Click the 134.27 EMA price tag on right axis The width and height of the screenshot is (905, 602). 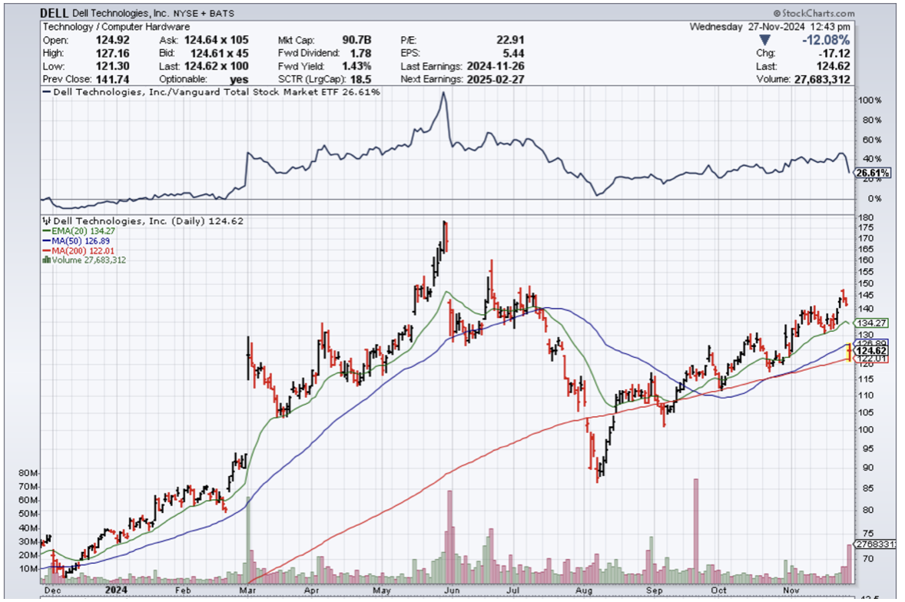(x=871, y=323)
